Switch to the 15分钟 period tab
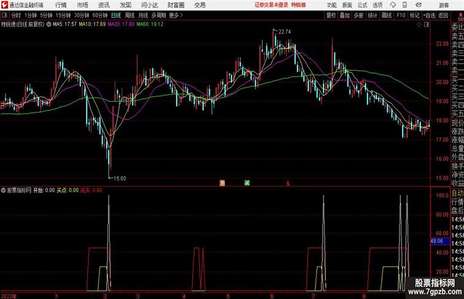The height and width of the screenshot is (299, 464). click(63, 15)
